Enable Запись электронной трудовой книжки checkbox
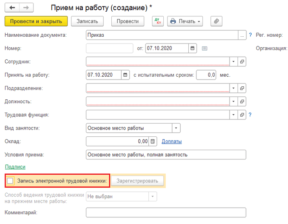Viewport: 288px width, 224px height. pyautogui.click(x=10, y=181)
